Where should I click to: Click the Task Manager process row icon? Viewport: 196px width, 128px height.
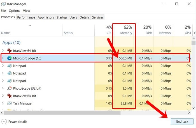pyautogui.click(x=9, y=104)
